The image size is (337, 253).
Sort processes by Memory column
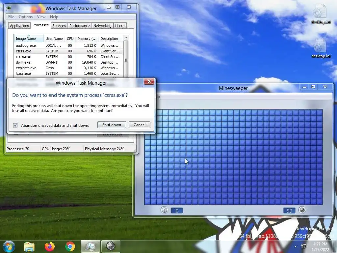[87, 39]
